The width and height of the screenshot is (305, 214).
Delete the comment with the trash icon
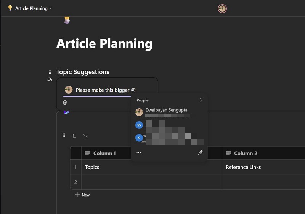tap(65, 102)
